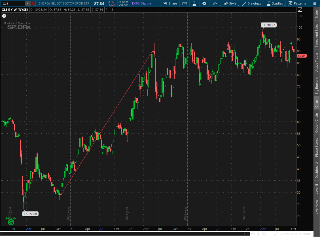320x237 pixels.
Task: Open the Wk timeframe selector
Action: tap(215, 3)
